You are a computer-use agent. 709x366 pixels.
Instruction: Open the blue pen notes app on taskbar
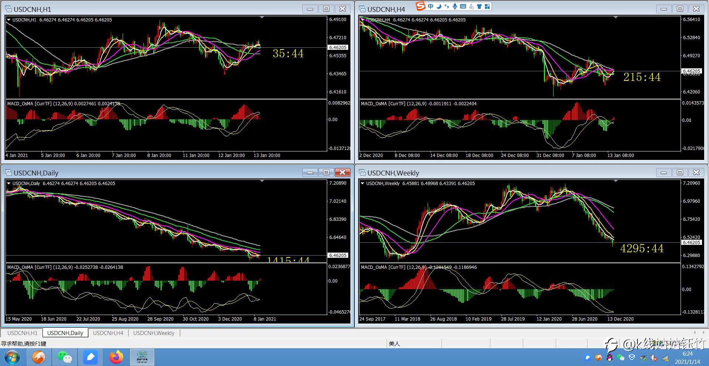tap(91, 357)
